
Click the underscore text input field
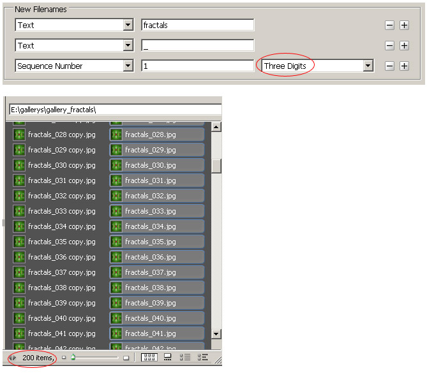coord(198,45)
